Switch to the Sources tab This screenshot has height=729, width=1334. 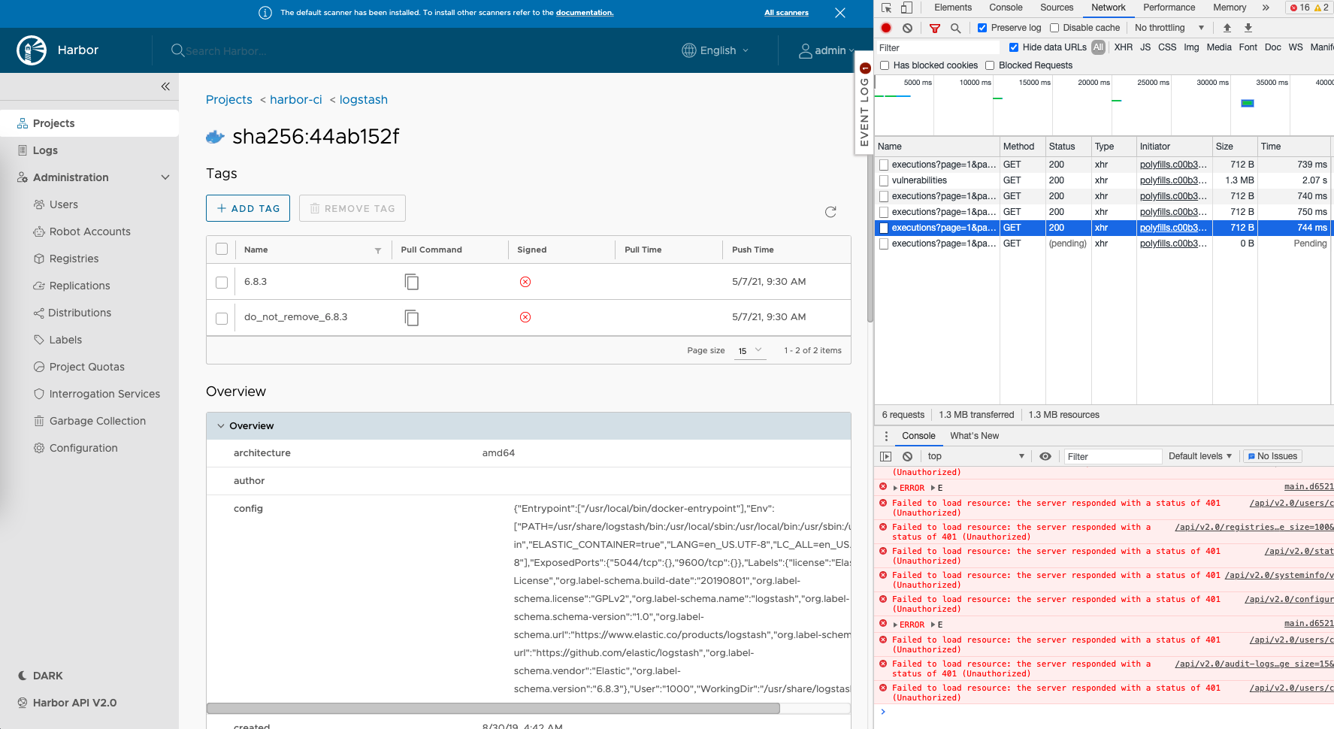pyautogui.click(x=1056, y=8)
